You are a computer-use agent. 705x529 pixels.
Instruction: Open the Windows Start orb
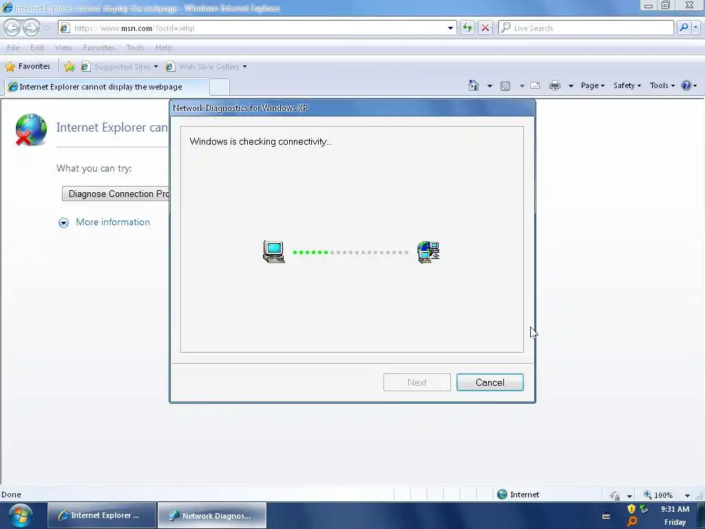[20, 515]
